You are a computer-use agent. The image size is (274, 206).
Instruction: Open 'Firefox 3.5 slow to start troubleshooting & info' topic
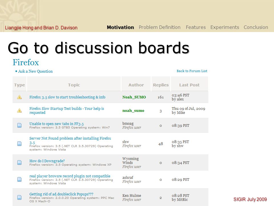click(x=67, y=97)
